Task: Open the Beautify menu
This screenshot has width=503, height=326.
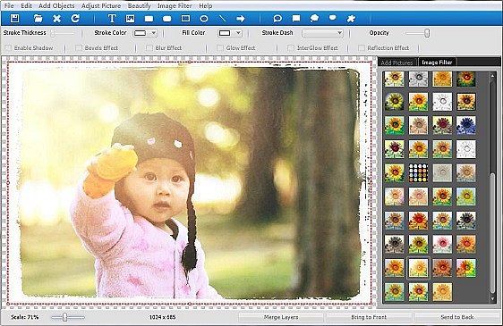Action: [140, 5]
